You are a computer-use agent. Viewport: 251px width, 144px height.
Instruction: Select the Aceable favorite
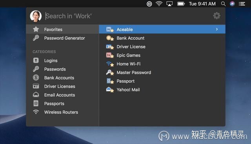point(162,29)
